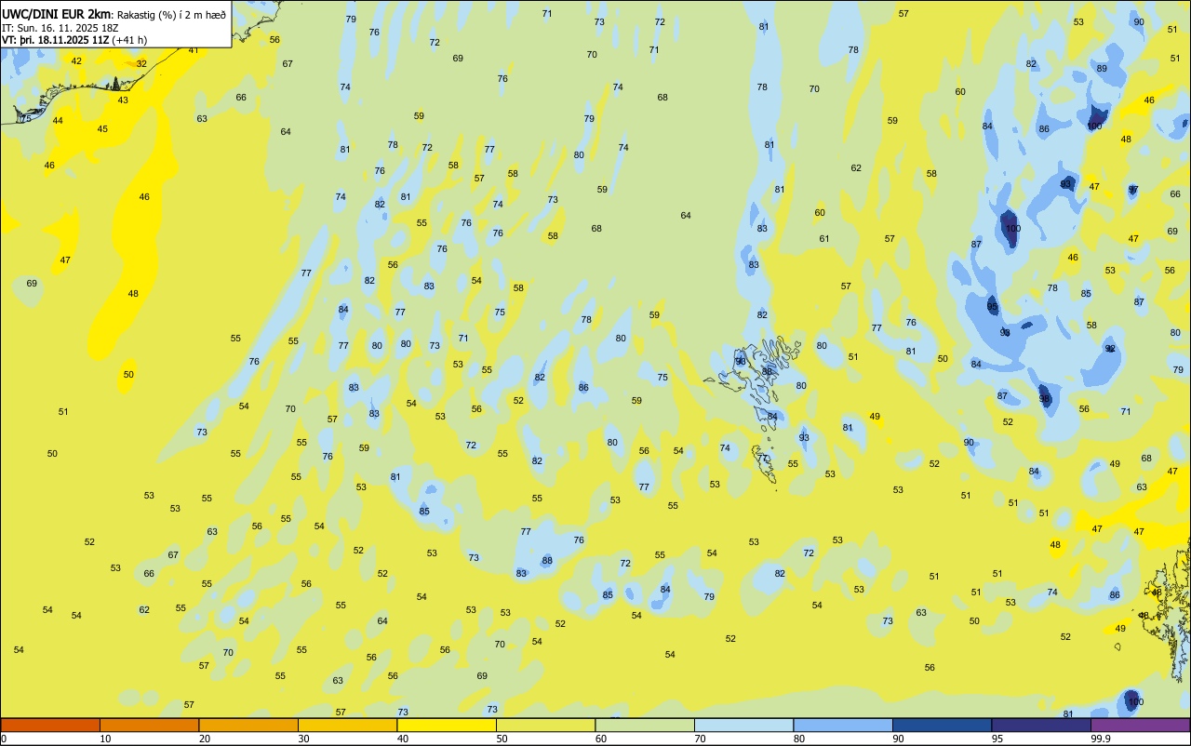Screen dimensions: 1191x746
Task: Click the "99.9" legend tick label
Action: 1101,739
